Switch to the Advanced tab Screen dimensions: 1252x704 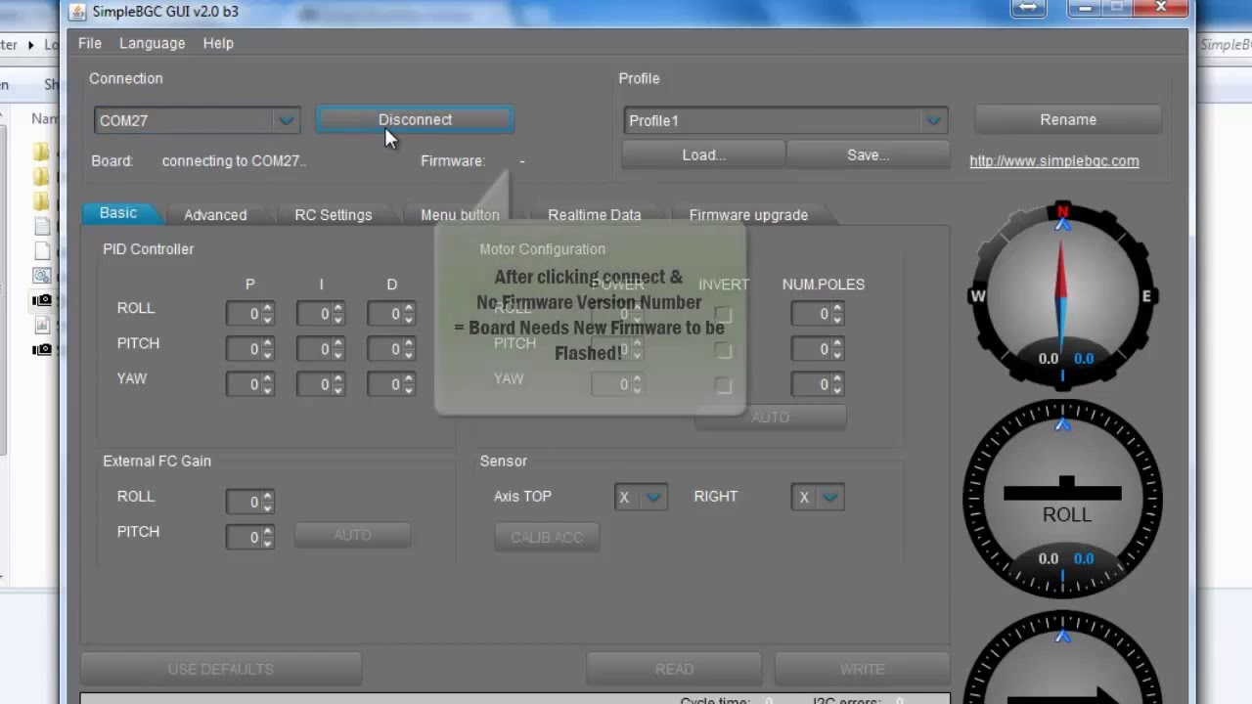click(215, 215)
